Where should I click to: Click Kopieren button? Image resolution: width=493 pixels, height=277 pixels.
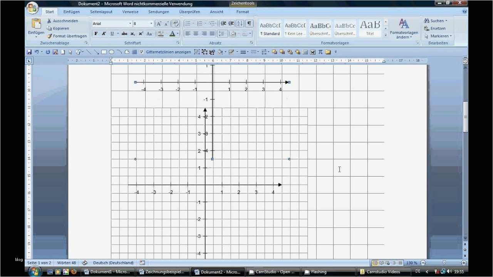point(58,28)
